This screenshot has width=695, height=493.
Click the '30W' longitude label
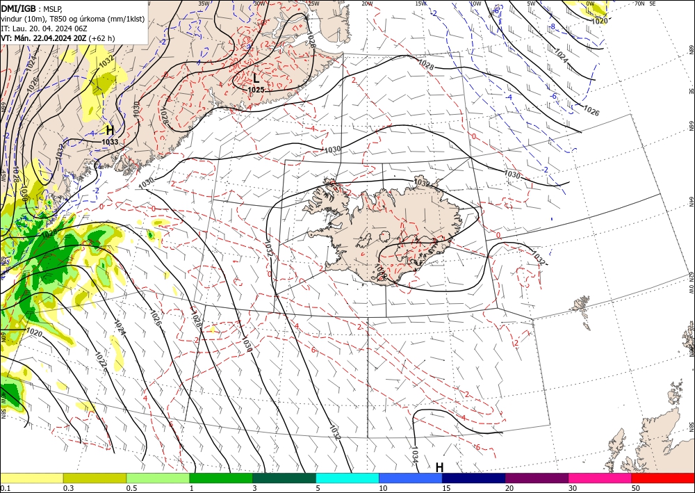coord(259,3)
